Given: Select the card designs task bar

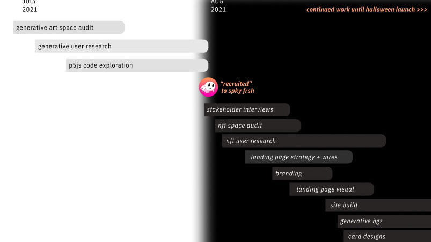Looking at the screenshot, I should (x=387, y=236).
